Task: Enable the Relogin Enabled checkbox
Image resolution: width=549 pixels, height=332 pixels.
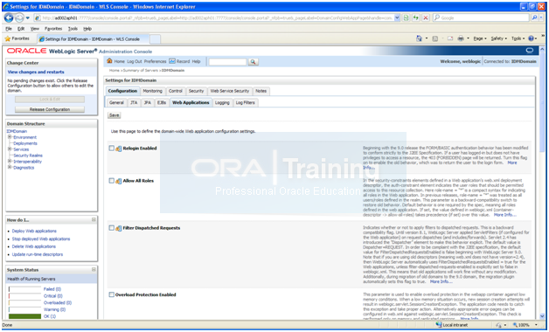Action: tap(111, 149)
